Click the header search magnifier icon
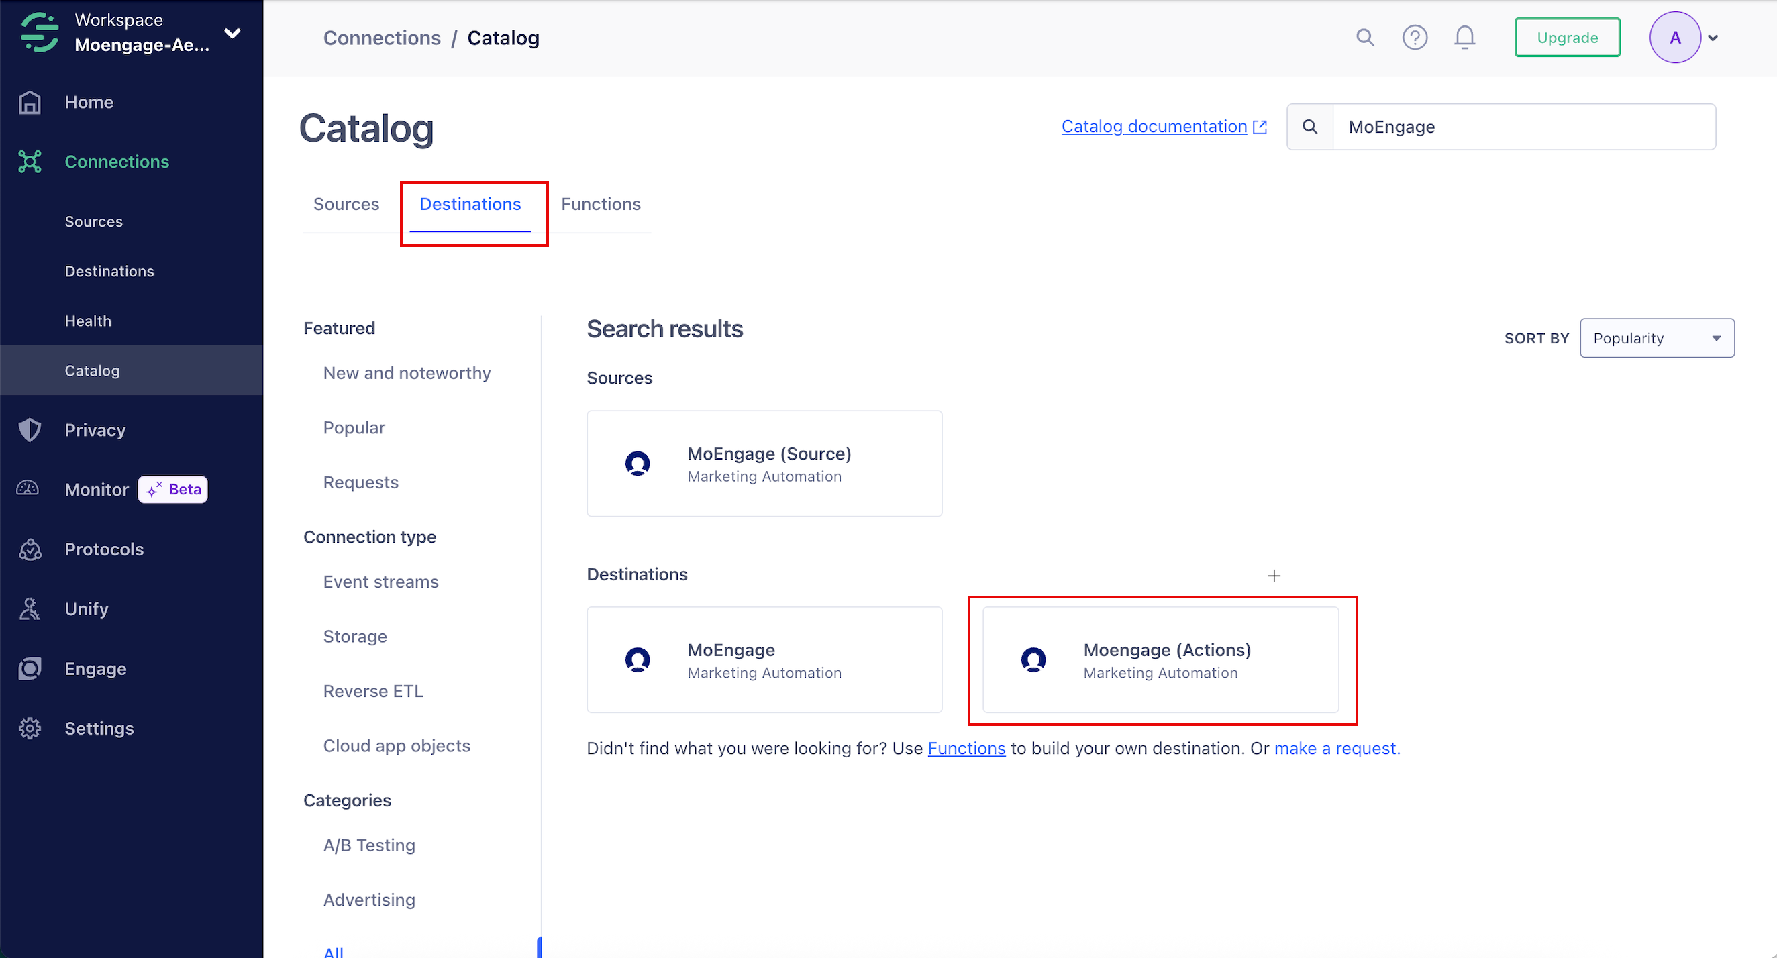The image size is (1777, 958). click(1365, 38)
